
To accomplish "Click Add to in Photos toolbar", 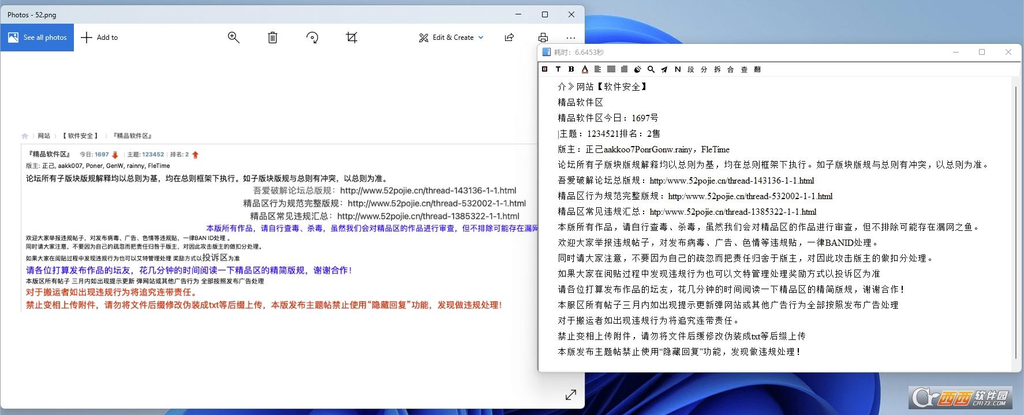I will [99, 38].
